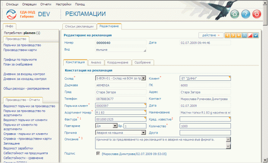Toggle the Подпис checkbox

click(98, 153)
